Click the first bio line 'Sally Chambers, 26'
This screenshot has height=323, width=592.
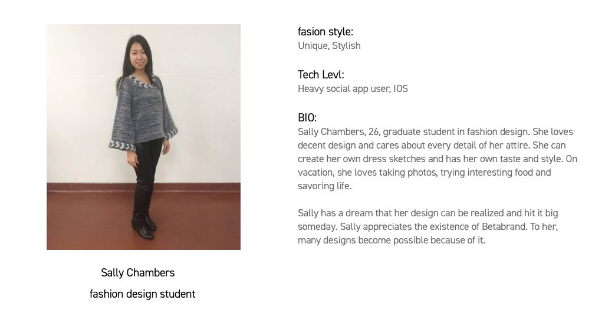pos(435,131)
